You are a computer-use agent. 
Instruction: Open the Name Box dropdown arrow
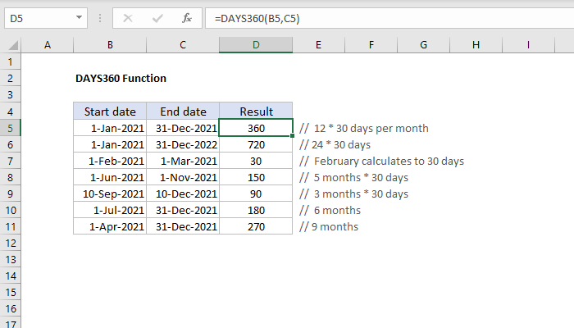[79, 17]
